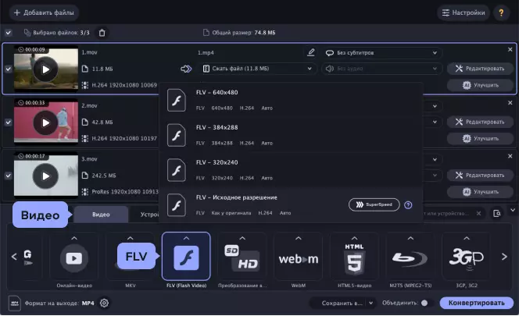This screenshot has width=519, height=316.
Task: Select the FLV – 320x240 preset
Action: [291, 170]
